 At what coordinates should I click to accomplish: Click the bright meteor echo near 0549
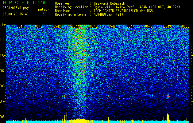point(168,96)
